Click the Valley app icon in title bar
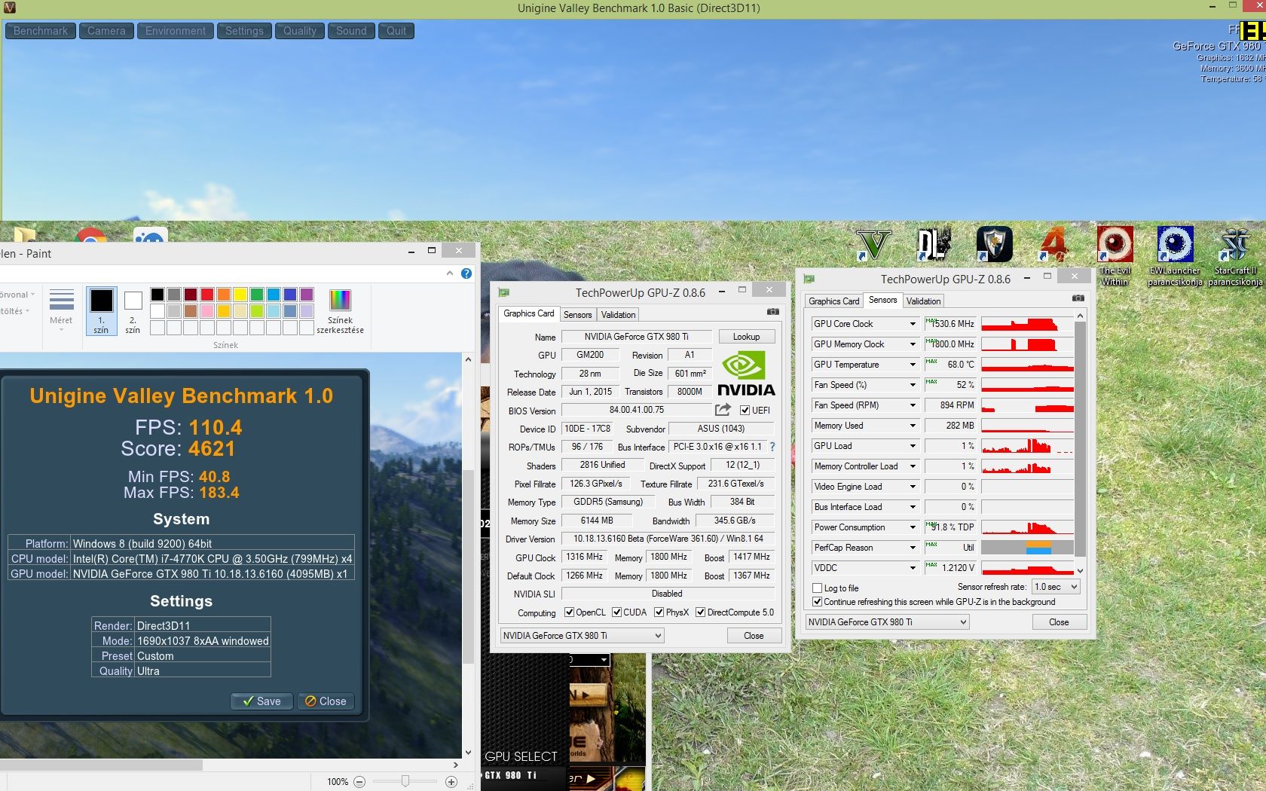 [10, 8]
